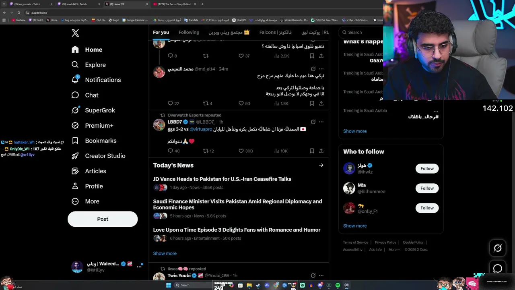
Task: Click the Profile person icon
Action: click(75, 186)
